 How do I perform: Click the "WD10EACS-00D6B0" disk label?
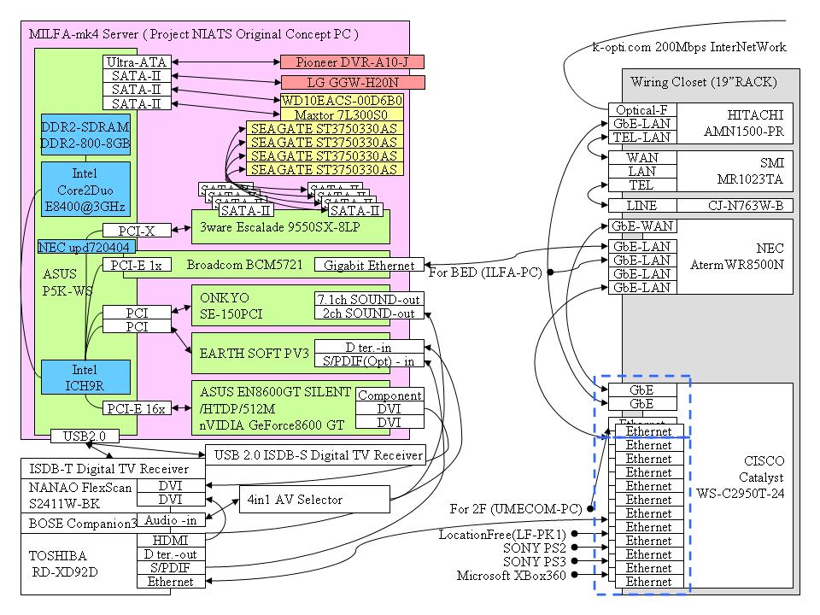pos(342,101)
